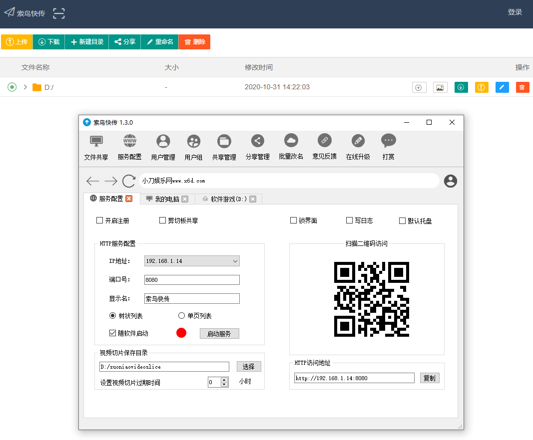Viewport: 533px width, 440px height.
Task: Select the 单页列表 radio button
Action: (182, 316)
